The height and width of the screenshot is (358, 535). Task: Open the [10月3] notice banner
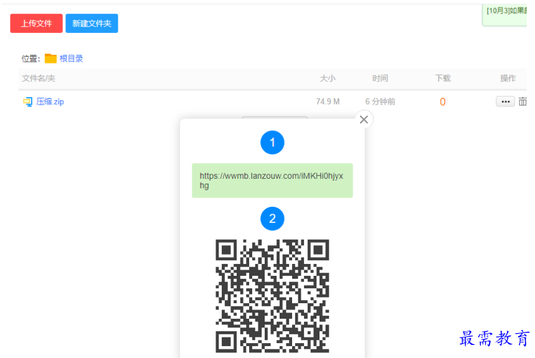coord(504,14)
